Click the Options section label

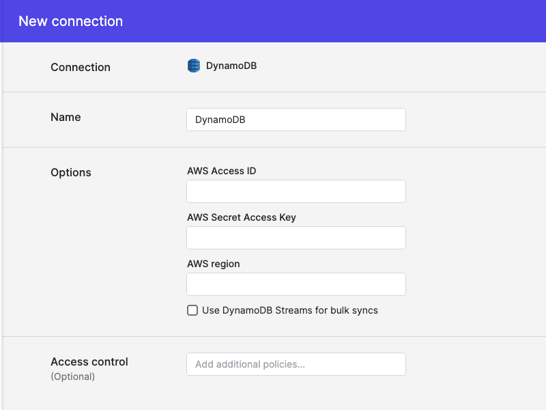coord(71,173)
